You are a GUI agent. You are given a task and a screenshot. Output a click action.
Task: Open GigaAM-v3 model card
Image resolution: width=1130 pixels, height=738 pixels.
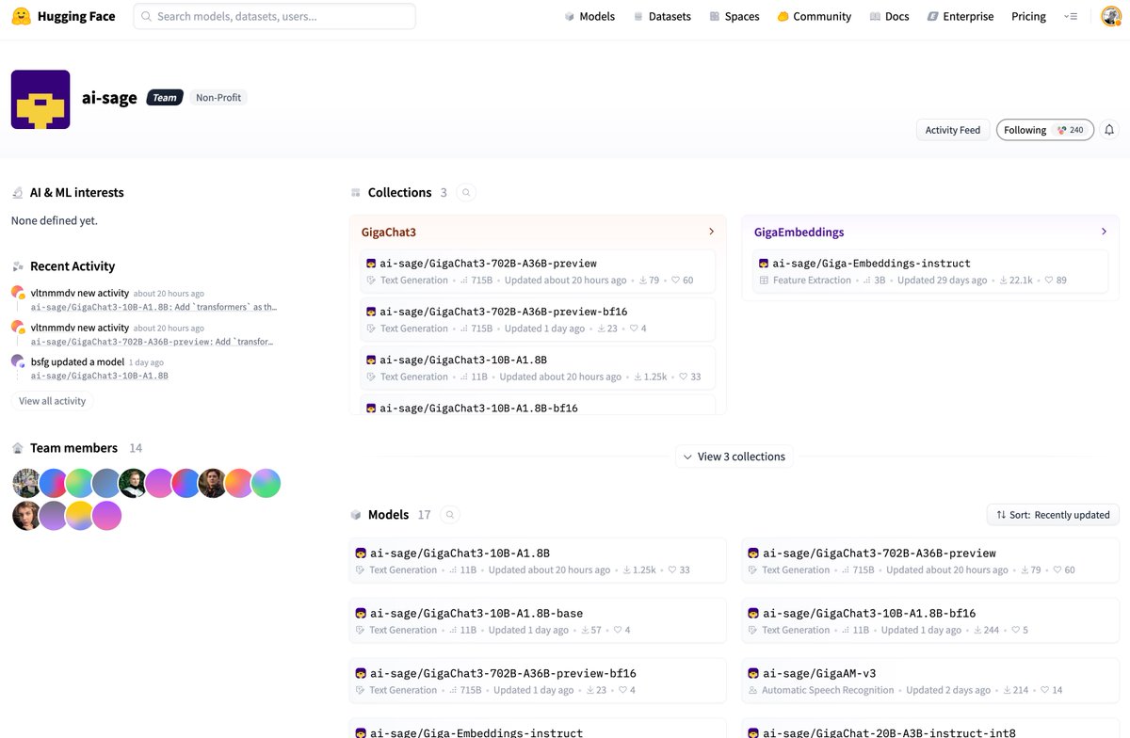pos(930,682)
